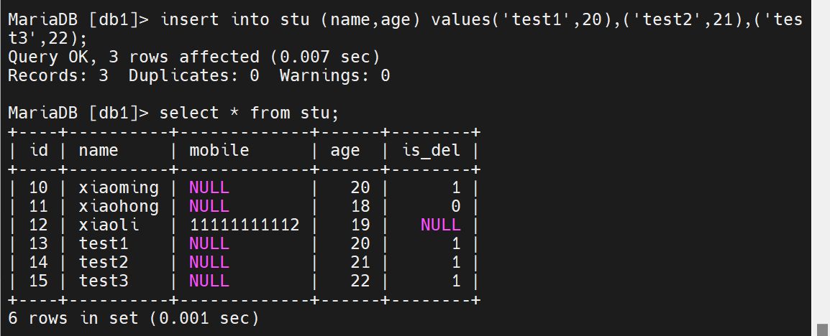Select the mobile number 11111111112
The width and height of the screenshot is (830, 336).
tap(245, 225)
